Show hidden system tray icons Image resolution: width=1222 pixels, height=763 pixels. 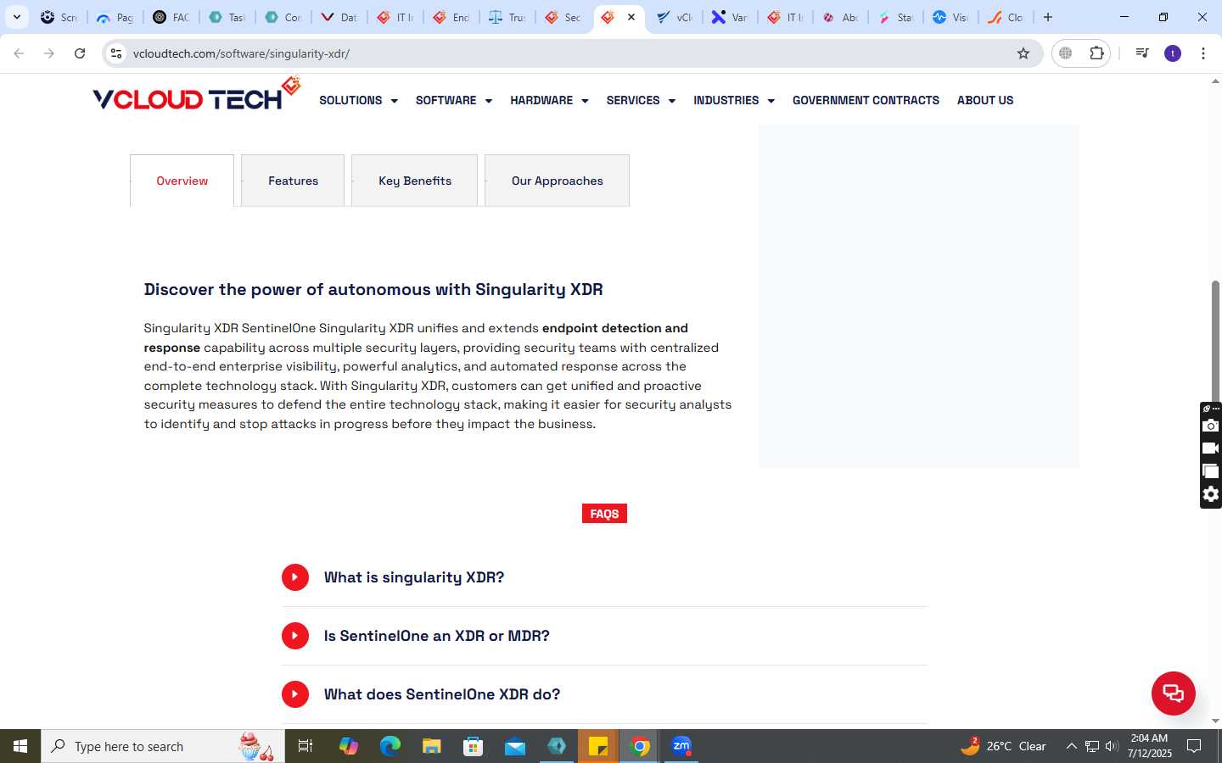point(1071,746)
